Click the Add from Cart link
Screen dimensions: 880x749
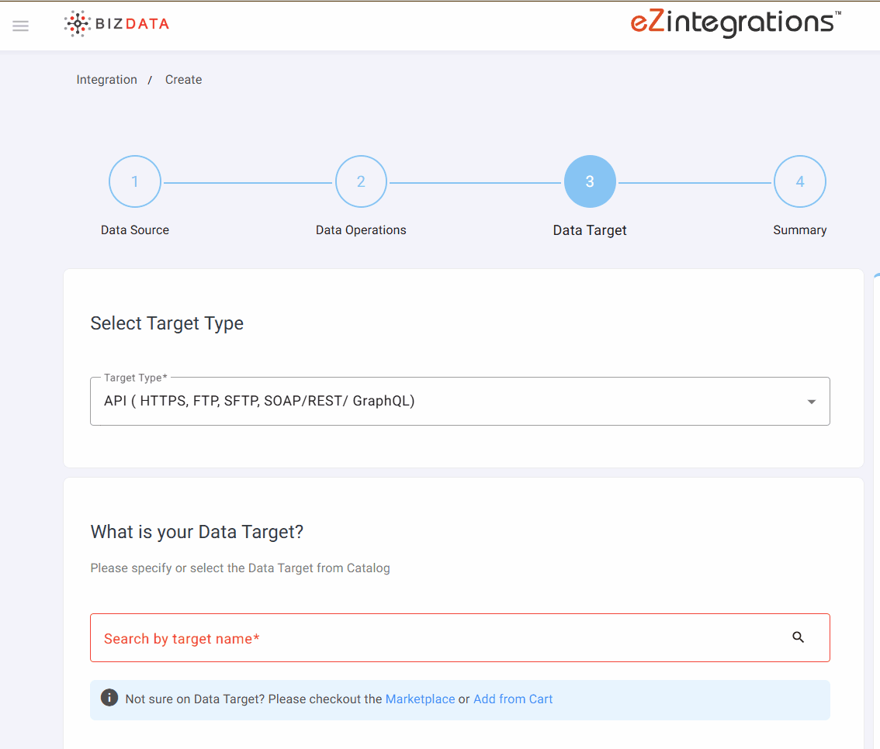click(513, 699)
